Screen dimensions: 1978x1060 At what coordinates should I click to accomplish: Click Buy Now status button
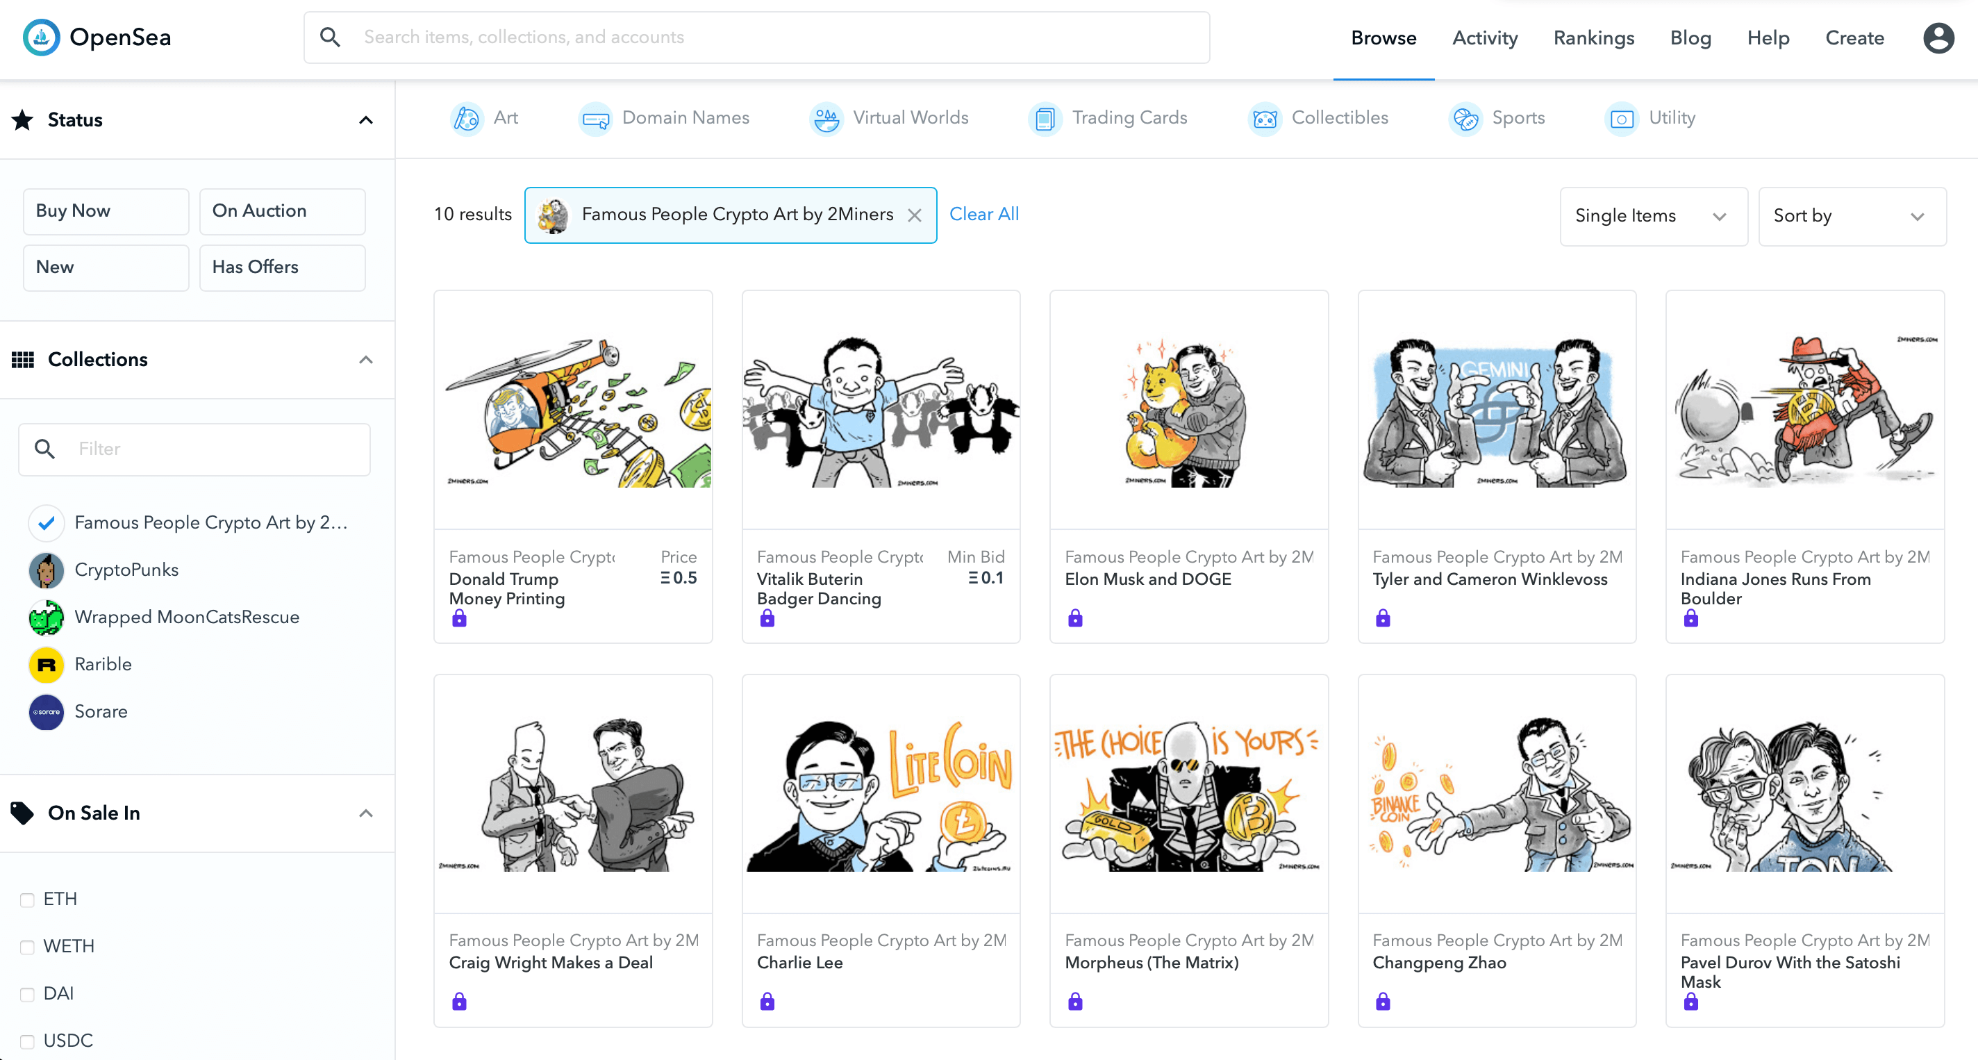pyautogui.click(x=105, y=209)
